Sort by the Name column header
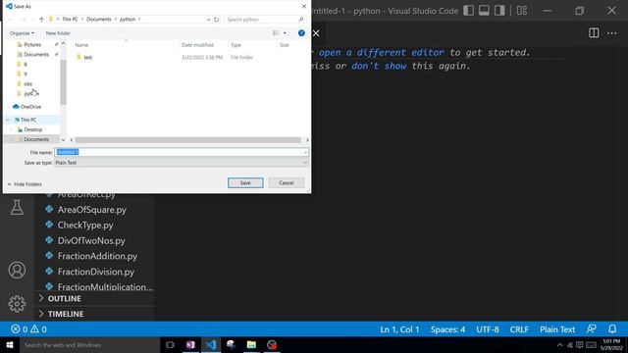Image resolution: width=628 pixels, height=353 pixels. coord(81,45)
